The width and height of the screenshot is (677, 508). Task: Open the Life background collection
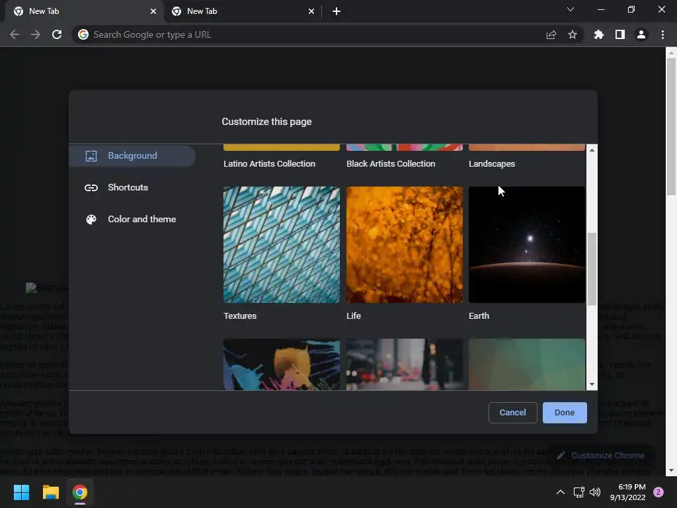(x=405, y=245)
